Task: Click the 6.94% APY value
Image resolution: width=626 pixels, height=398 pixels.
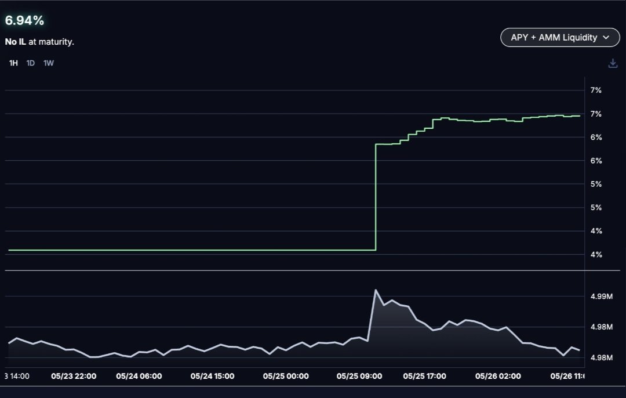Action: point(24,20)
